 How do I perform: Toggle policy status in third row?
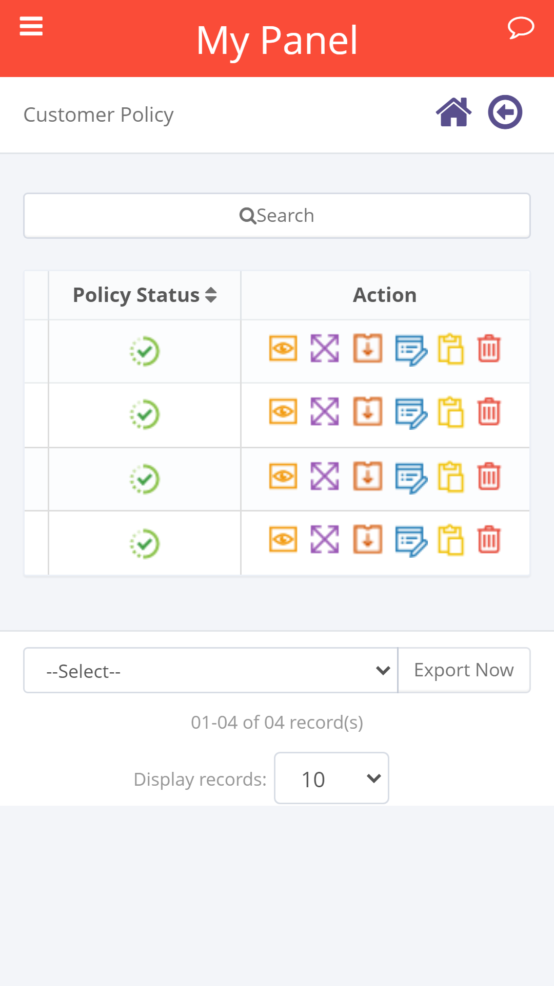click(x=144, y=479)
